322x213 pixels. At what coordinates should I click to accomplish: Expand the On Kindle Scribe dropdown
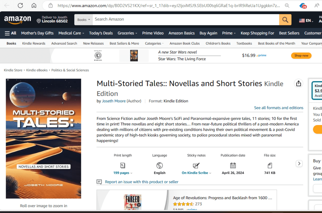[196, 173]
